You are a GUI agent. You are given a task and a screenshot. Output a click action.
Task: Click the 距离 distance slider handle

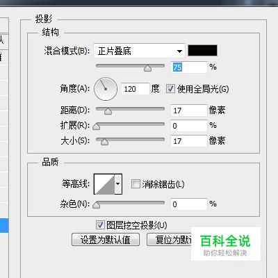click(108, 111)
